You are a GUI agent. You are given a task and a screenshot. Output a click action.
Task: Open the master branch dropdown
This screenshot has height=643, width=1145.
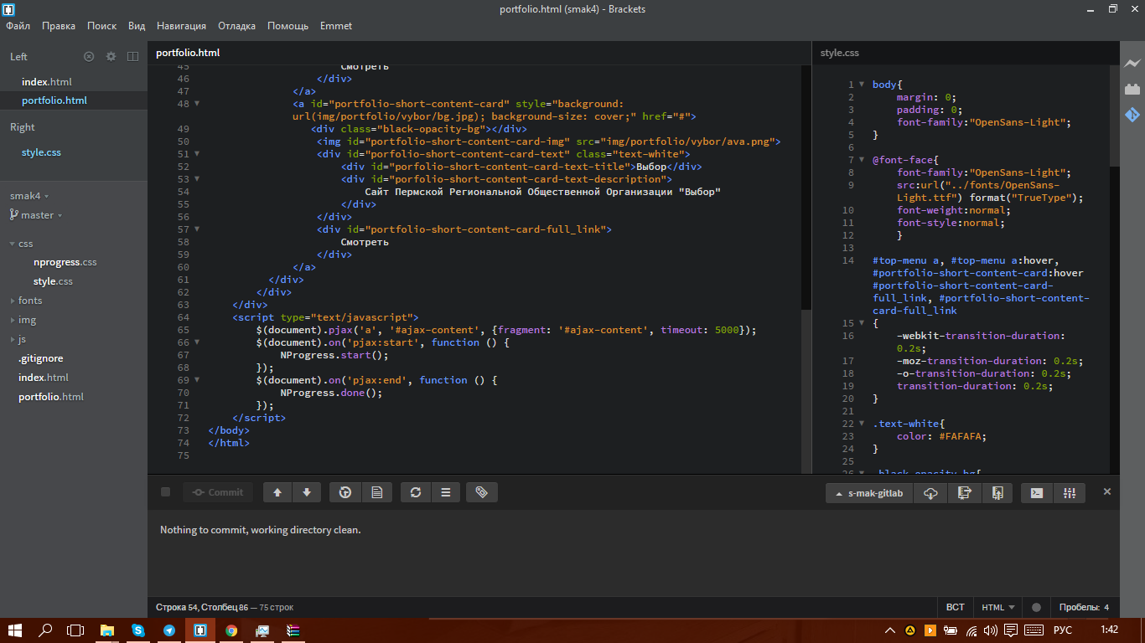(x=38, y=215)
